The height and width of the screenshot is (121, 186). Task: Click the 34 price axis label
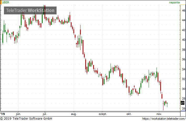[184, 69]
